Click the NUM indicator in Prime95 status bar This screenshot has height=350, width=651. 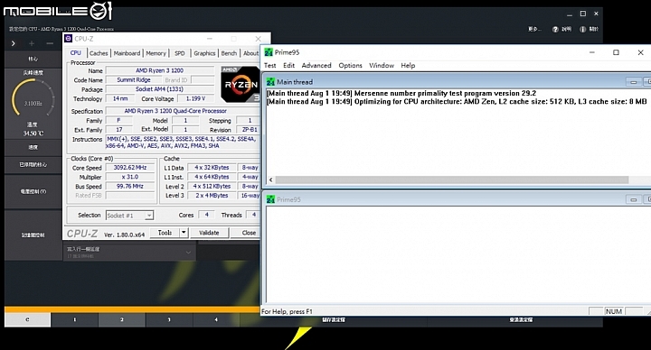click(x=614, y=311)
